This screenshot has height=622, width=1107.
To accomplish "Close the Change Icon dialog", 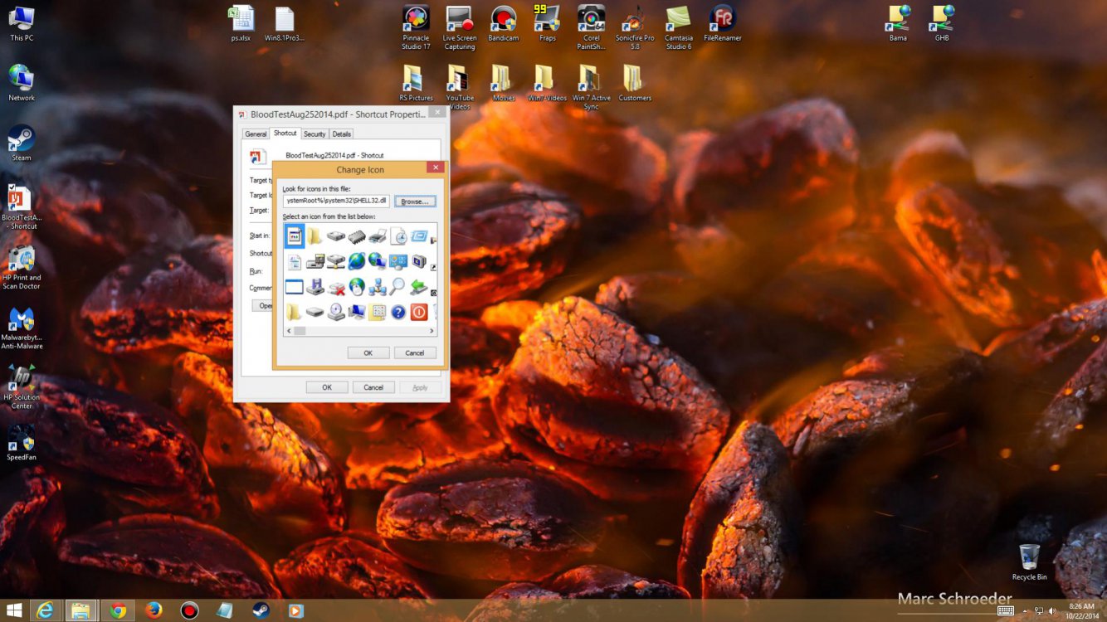I will 436,168.
